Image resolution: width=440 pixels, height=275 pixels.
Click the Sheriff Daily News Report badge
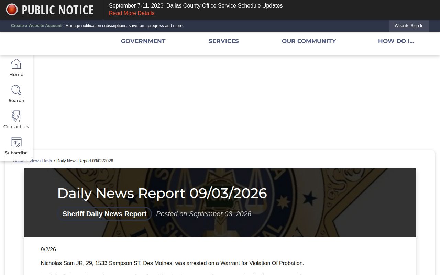[104, 214]
